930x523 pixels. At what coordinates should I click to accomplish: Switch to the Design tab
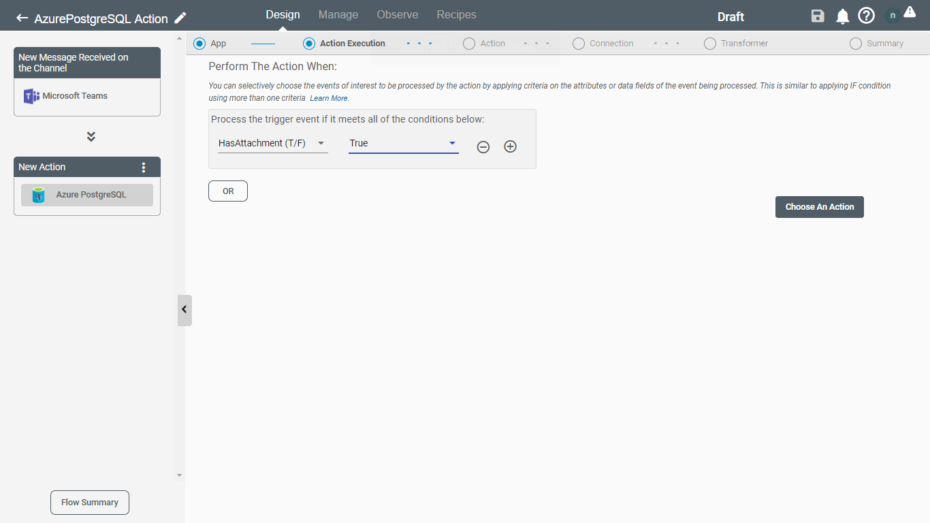283,14
